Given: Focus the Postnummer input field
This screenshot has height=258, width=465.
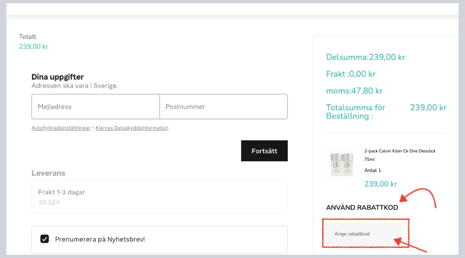Looking at the screenshot, I should click(223, 106).
